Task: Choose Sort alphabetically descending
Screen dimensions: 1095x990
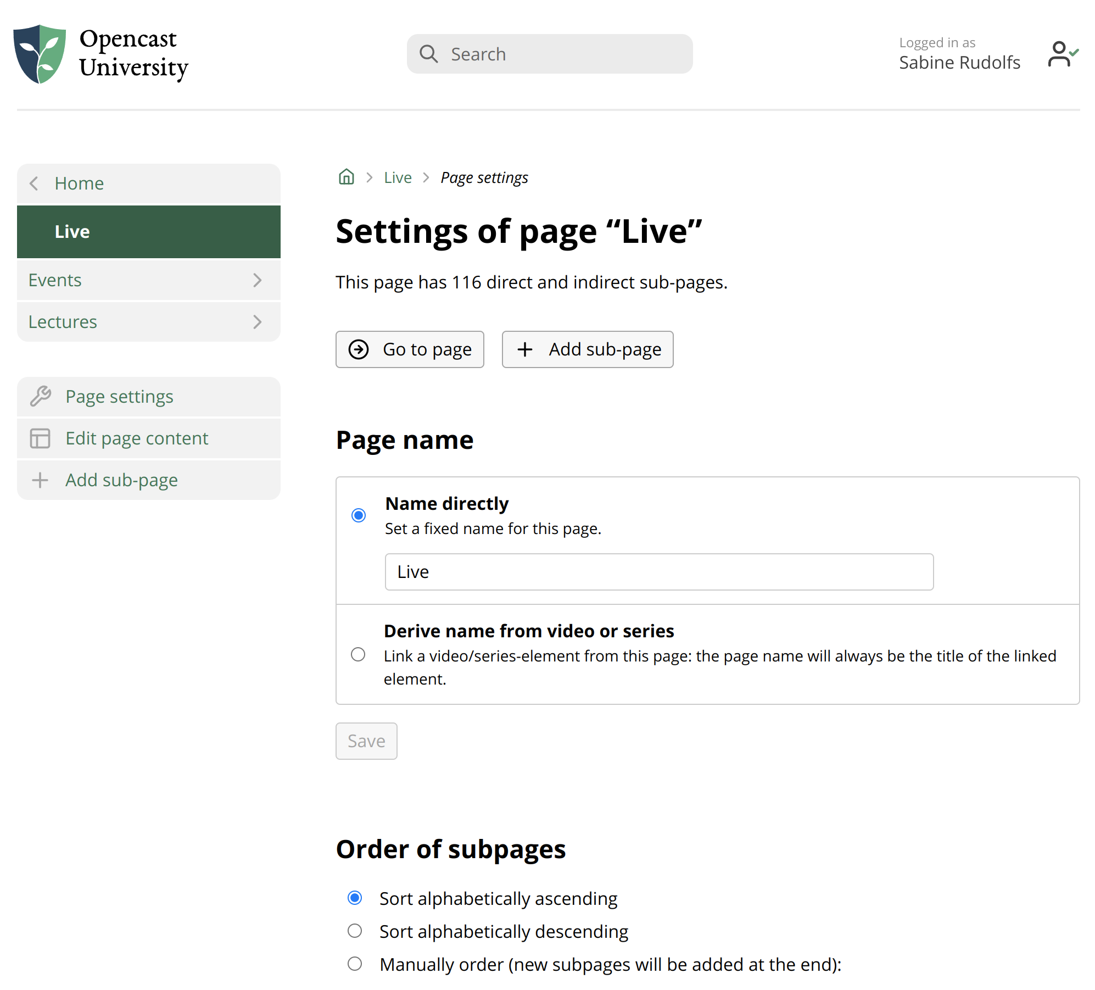Action: pyautogui.click(x=355, y=931)
